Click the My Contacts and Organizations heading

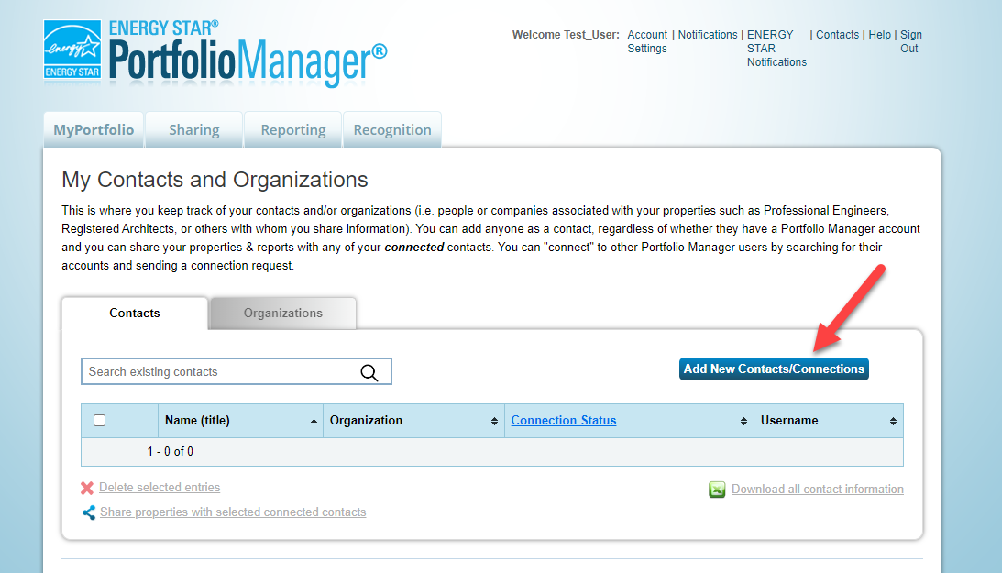[215, 180]
